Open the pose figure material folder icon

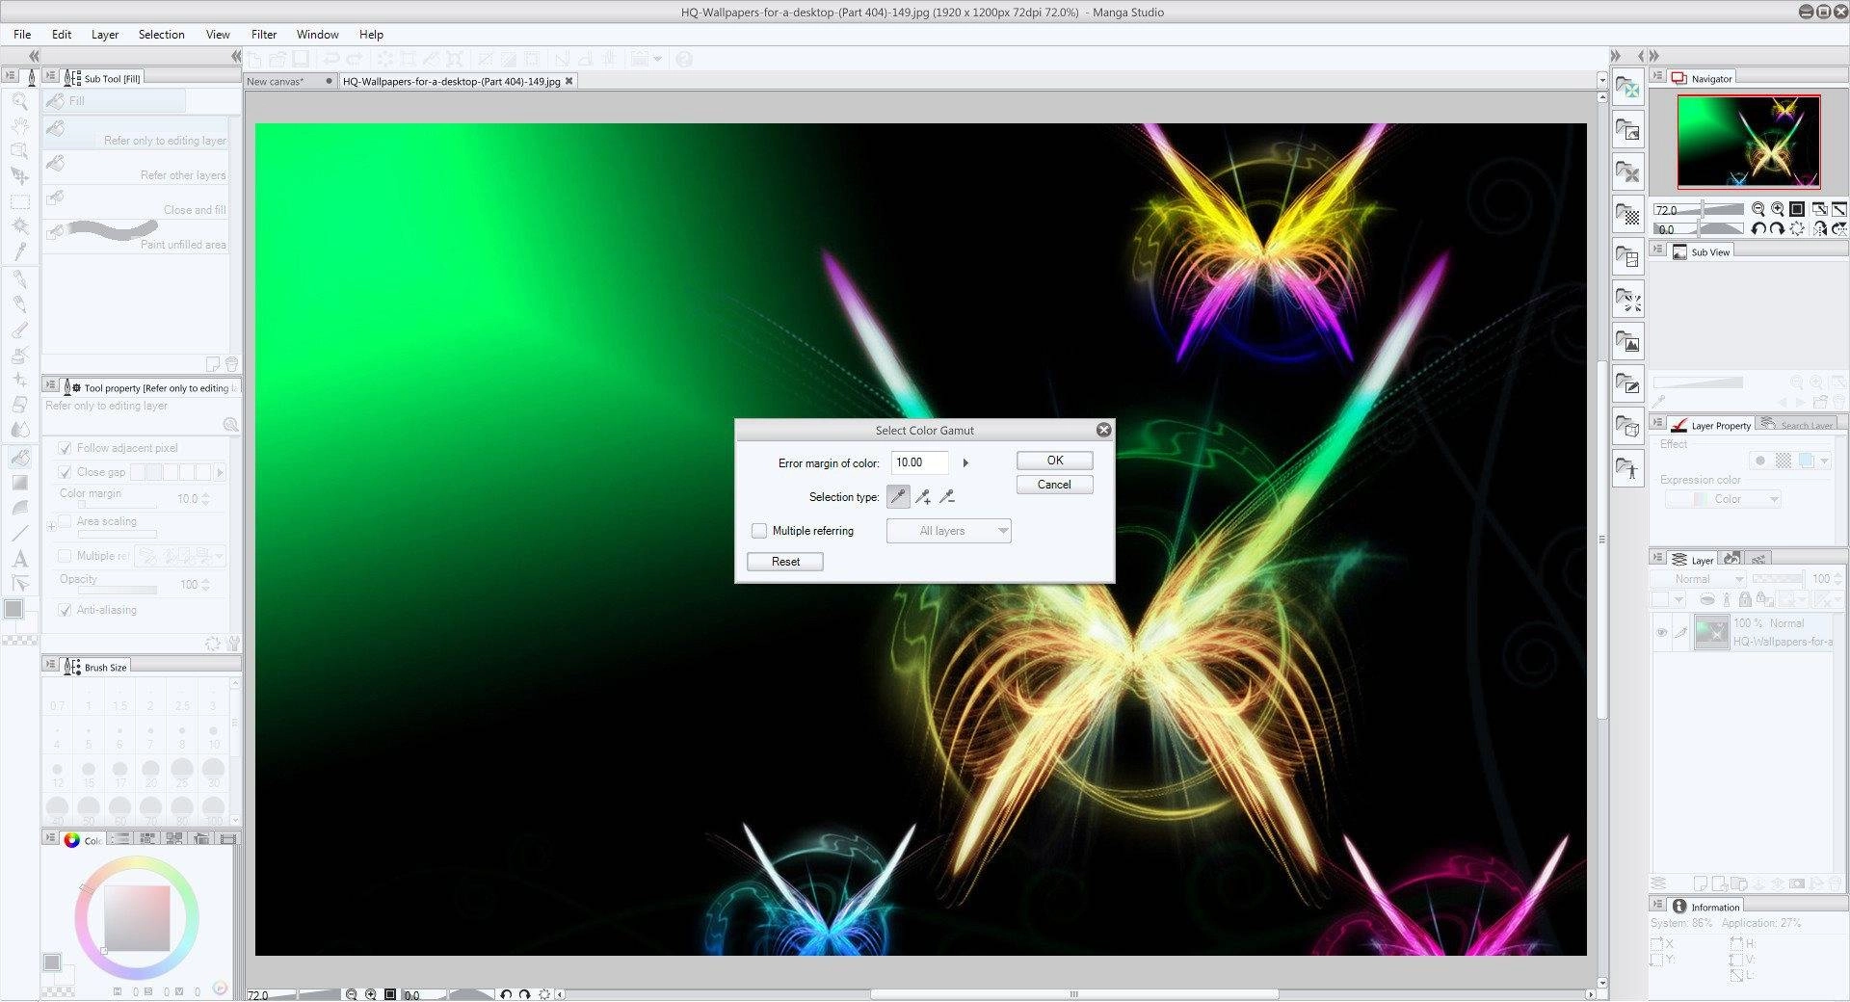pyautogui.click(x=1627, y=469)
